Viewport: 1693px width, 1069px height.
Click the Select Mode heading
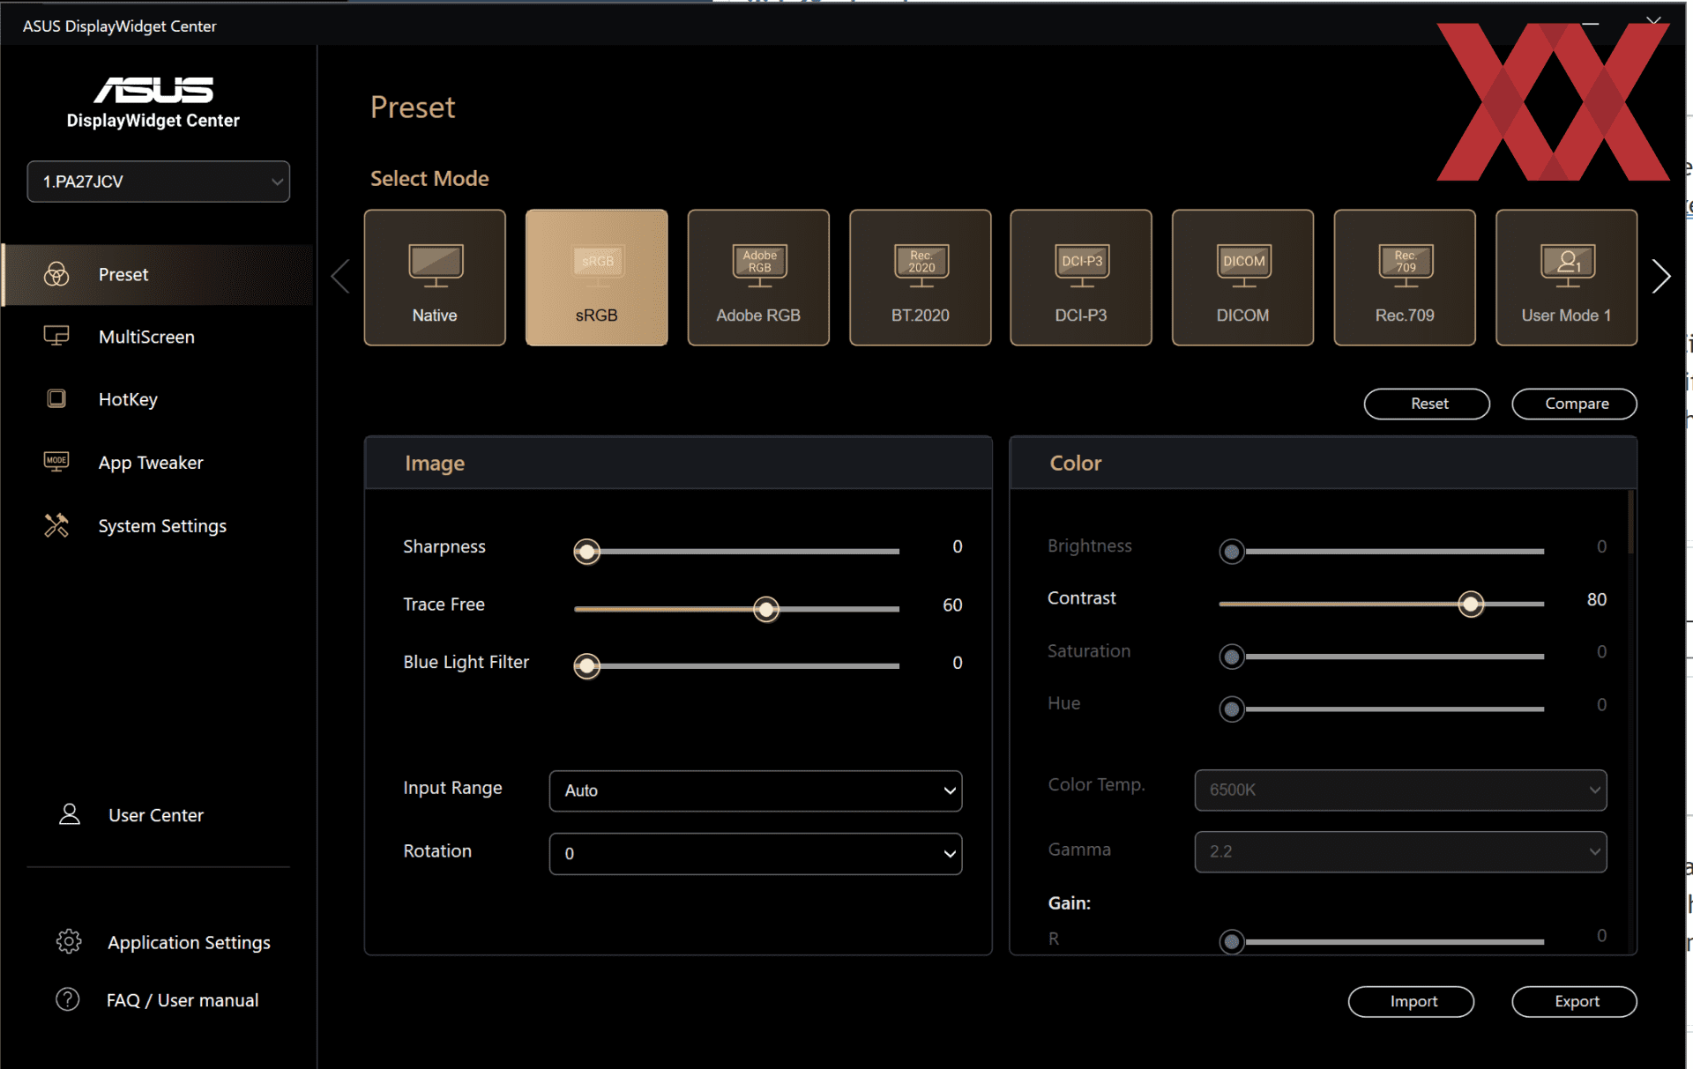click(429, 178)
